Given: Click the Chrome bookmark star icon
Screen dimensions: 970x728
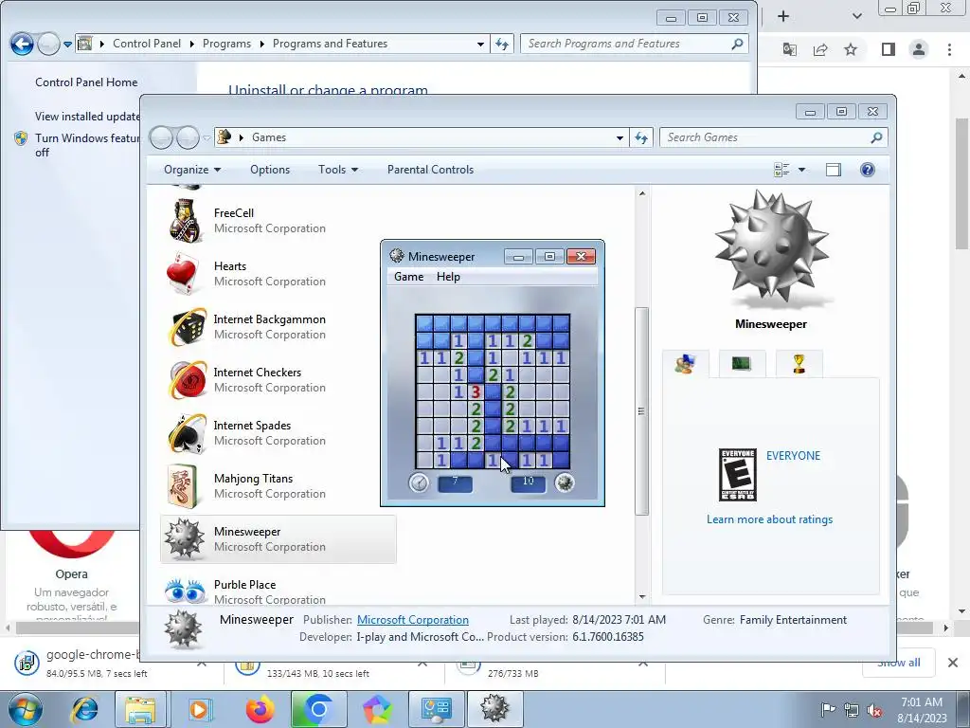Looking at the screenshot, I should pyautogui.click(x=851, y=49).
